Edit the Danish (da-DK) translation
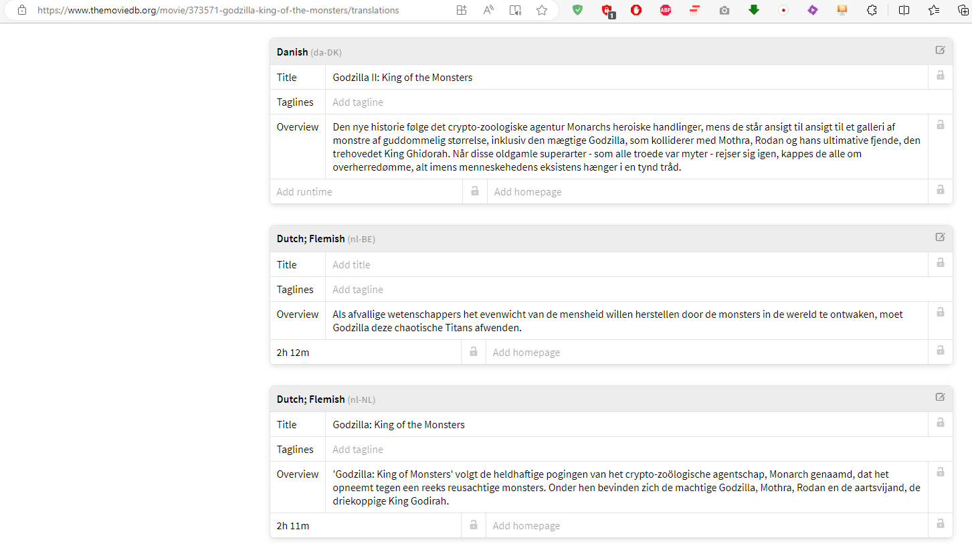This screenshot has width=972, height=550. (x=941, y=50)
